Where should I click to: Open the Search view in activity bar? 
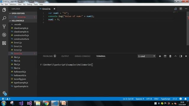(x=4, y=18)
